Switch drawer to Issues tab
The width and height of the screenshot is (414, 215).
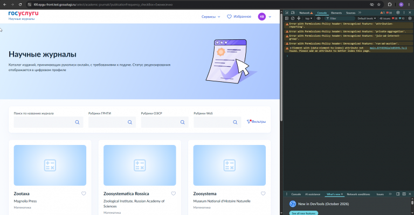[x=380, y=194]
